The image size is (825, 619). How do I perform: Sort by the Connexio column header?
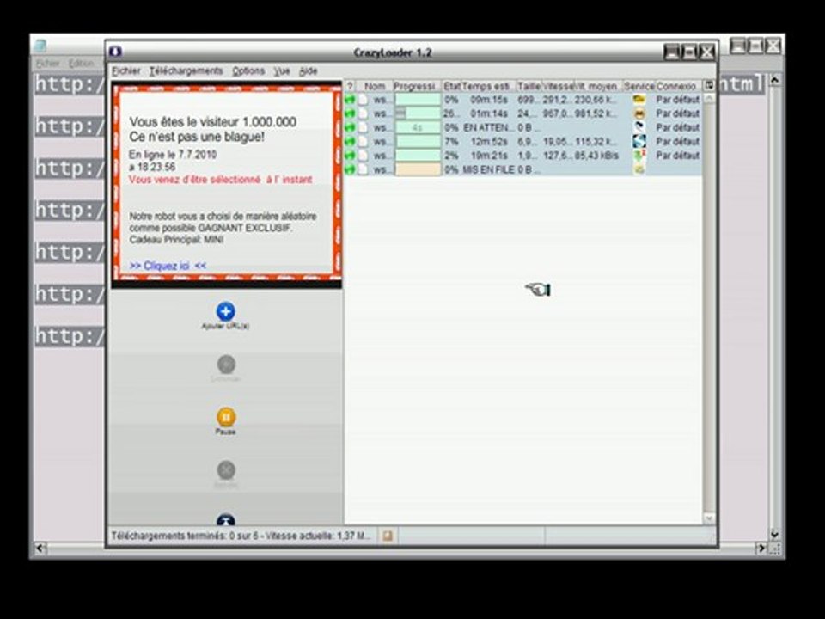click(678, 86)
